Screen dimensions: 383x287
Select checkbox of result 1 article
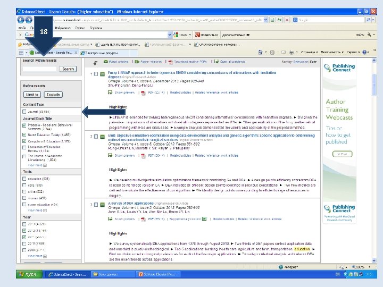pos(96,74)
